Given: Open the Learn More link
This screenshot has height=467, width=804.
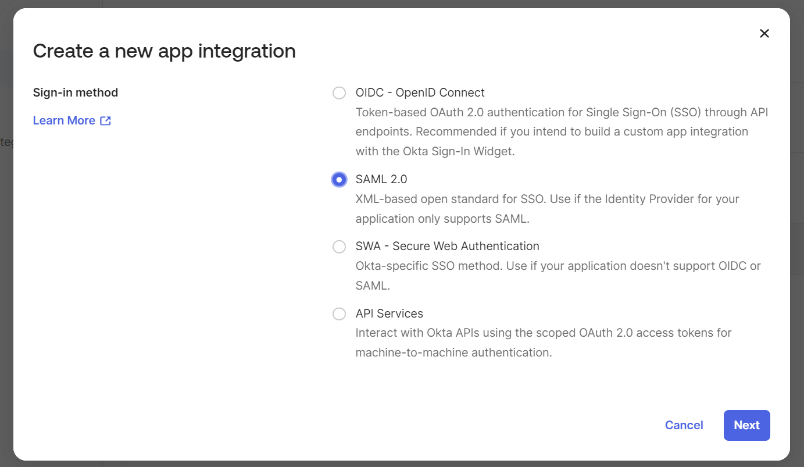Looking at the screenshot, I should point(64,120).
